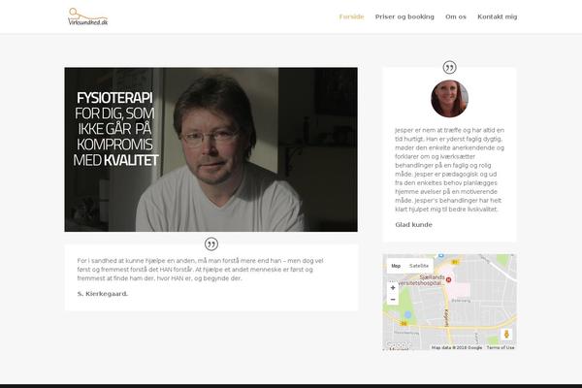Open the Kontakt mig page
This screenshot has width=582, height=388.
498,16
